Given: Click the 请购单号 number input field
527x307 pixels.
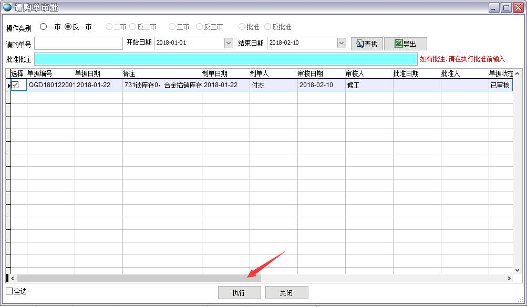Looking at the screenshot, I should (x=78, y=43).
